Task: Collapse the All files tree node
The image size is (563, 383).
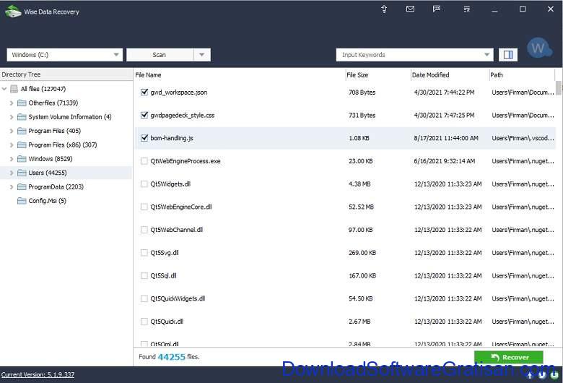Action: click(4, 89)
